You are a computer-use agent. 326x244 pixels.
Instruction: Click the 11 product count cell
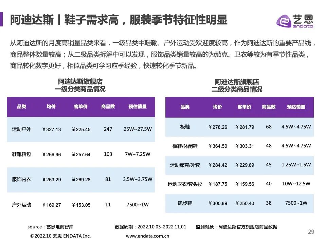(108, 205)
